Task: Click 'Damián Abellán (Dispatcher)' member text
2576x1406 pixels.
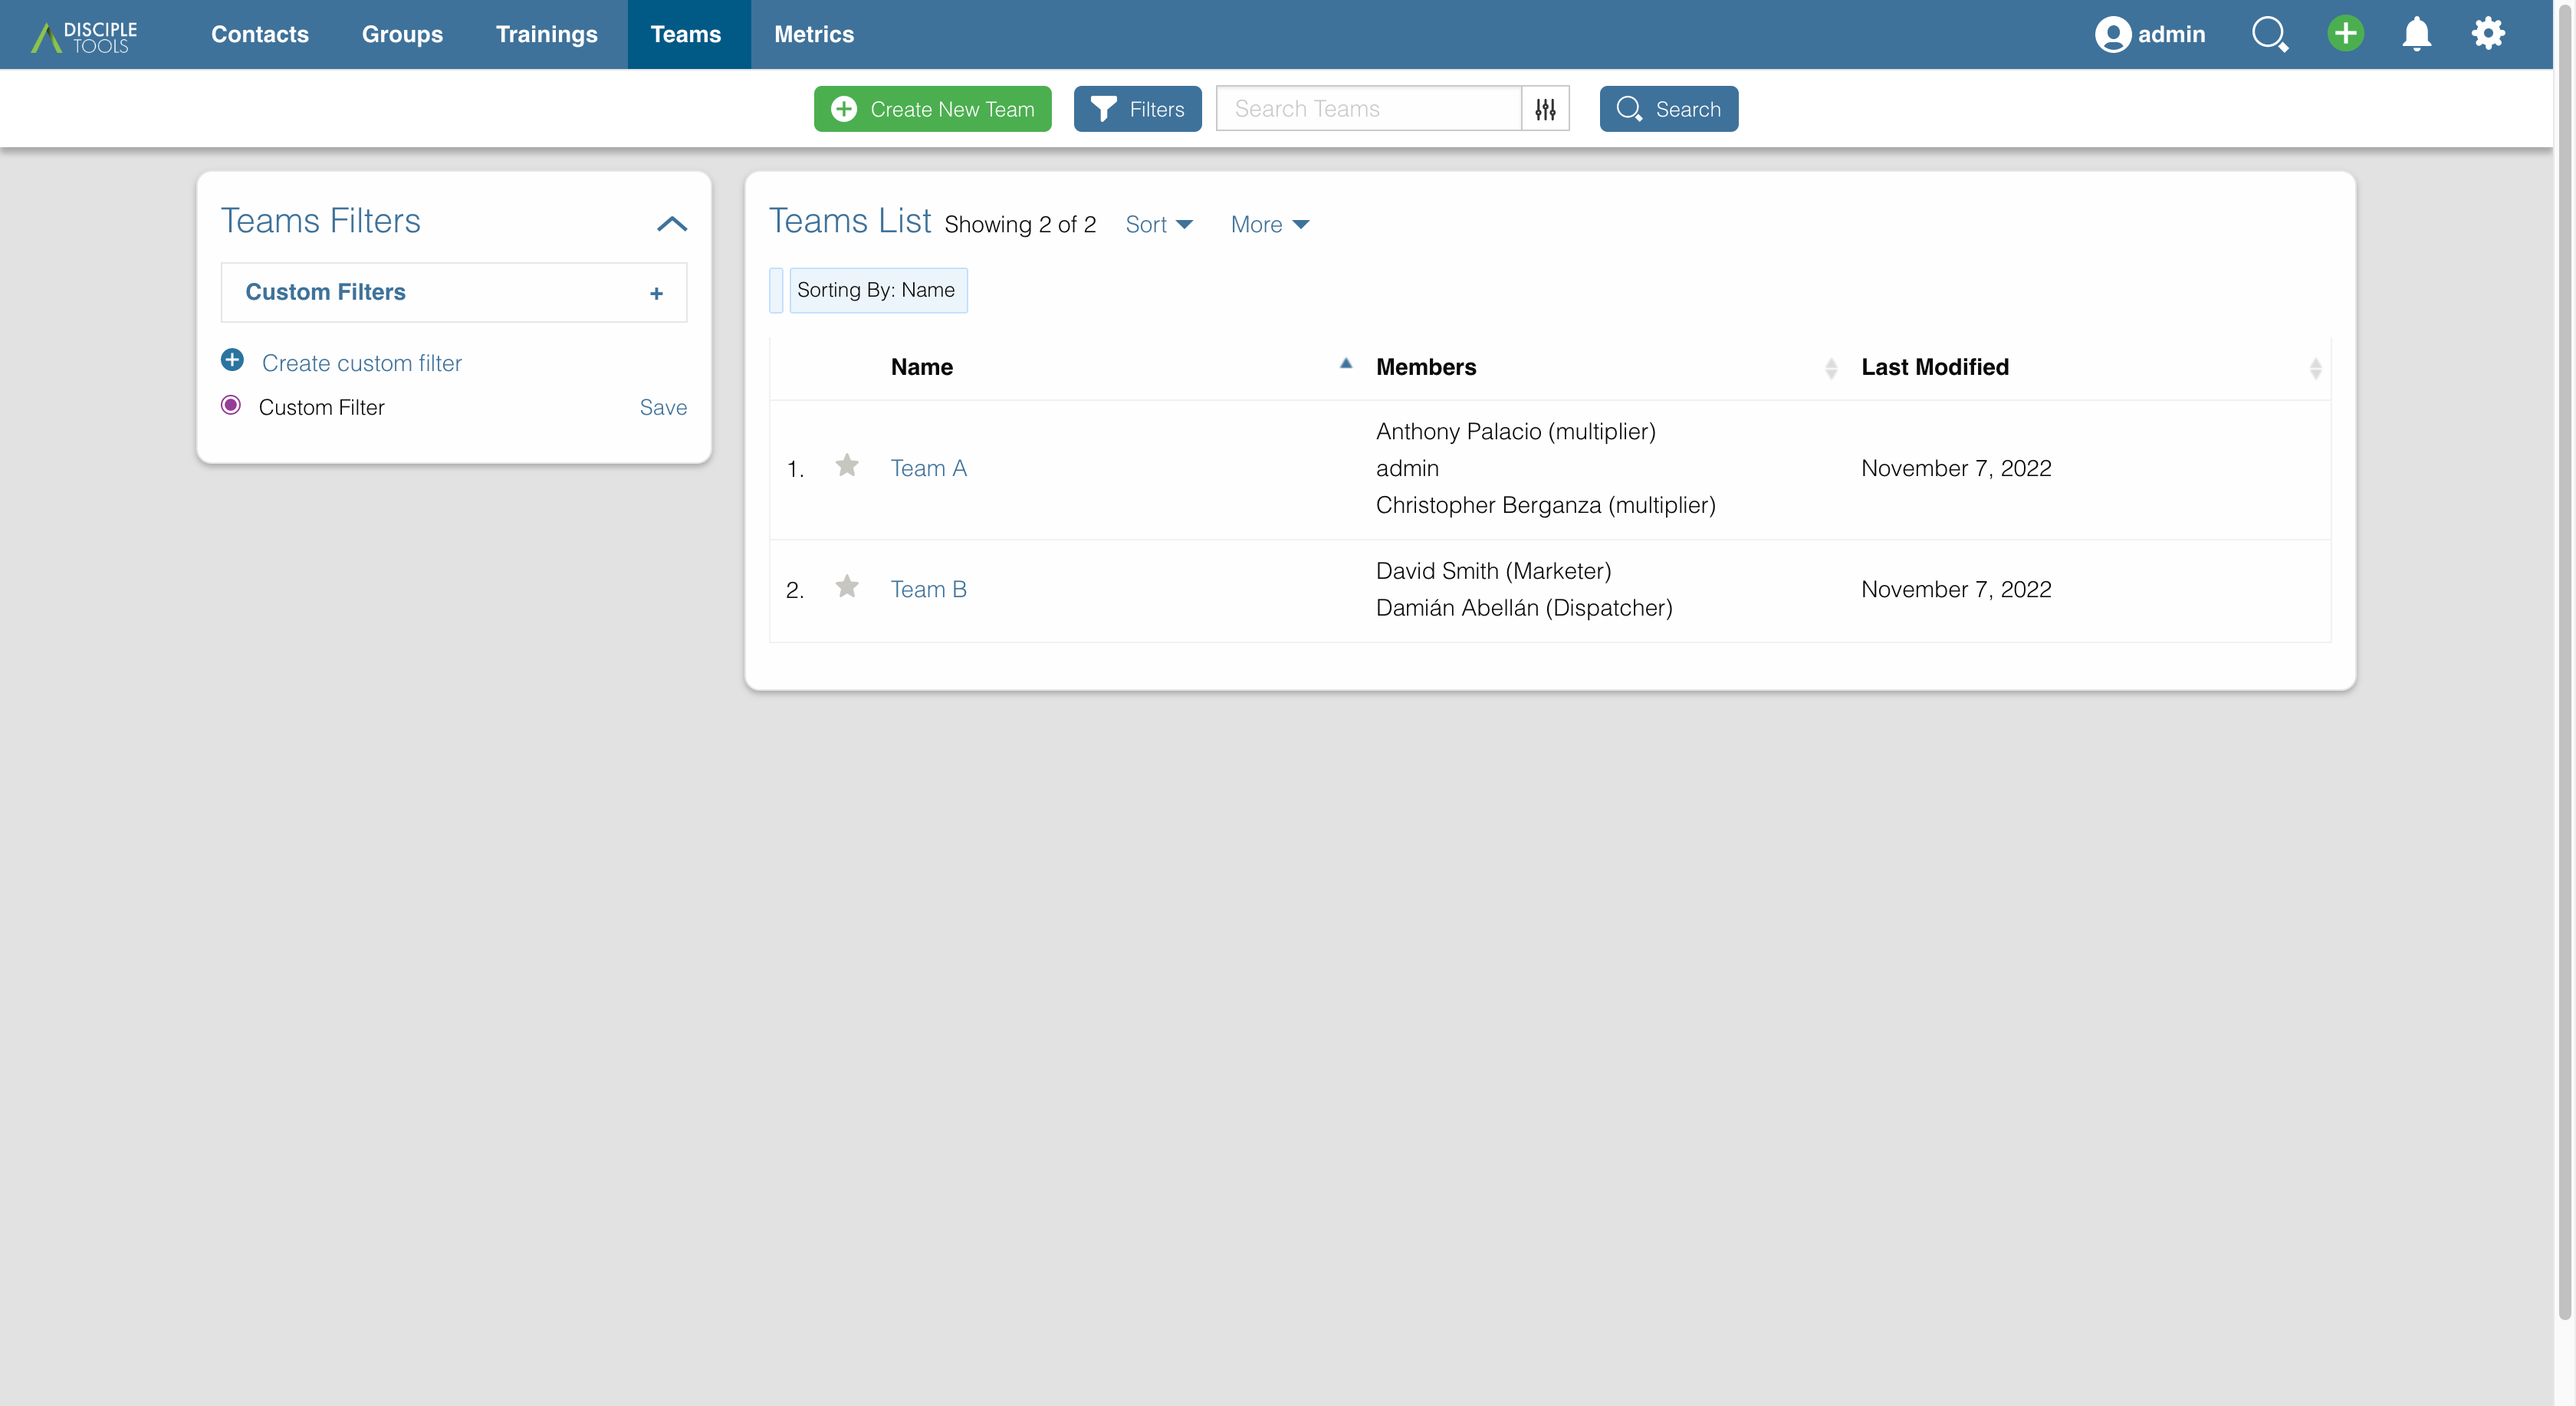Action: (x=1524, y=607)
